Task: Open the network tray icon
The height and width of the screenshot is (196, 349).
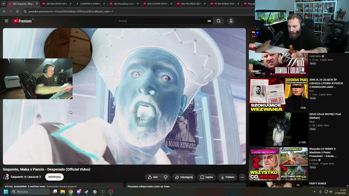Action: click(x=326, y=192)
